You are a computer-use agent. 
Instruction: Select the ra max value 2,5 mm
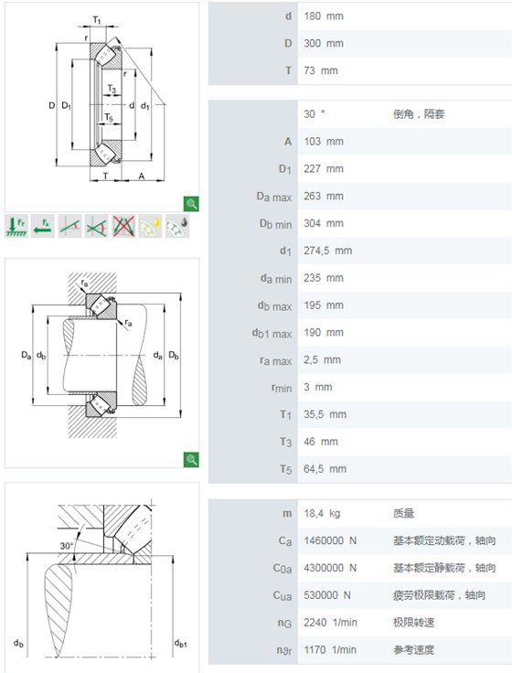tap(323, 359)
